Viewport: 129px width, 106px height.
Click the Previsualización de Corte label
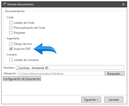(x=29, y=28)
